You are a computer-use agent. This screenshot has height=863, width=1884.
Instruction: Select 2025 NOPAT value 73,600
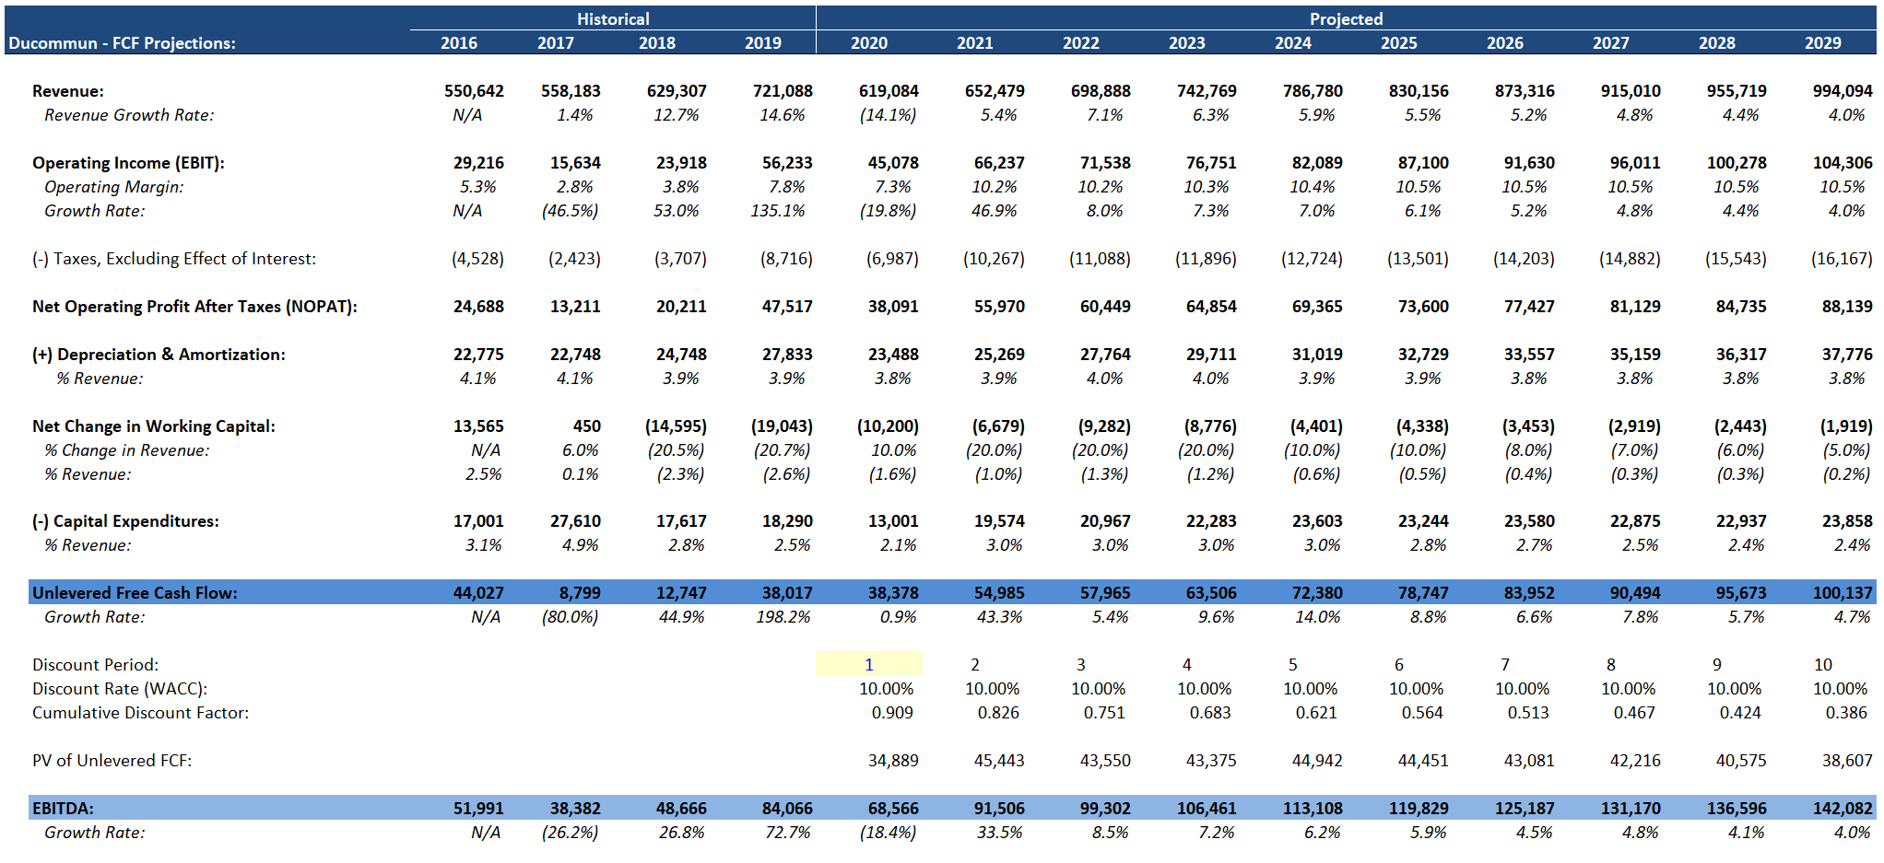1423,307
